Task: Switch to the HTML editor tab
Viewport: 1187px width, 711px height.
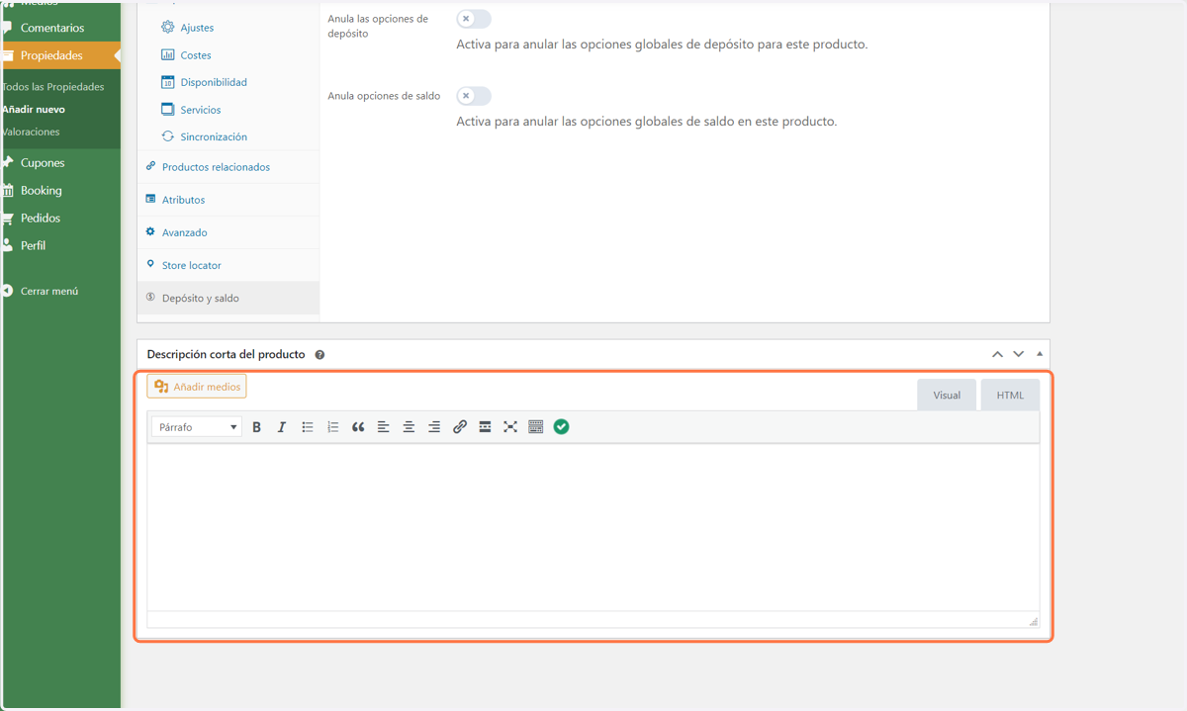Action: tap(1010, 395)
